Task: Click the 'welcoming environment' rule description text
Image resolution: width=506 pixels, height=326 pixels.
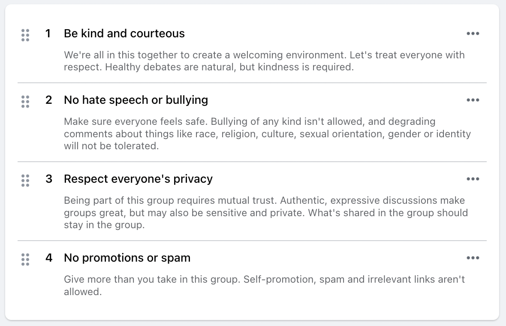Action: (x=264, y=61)
